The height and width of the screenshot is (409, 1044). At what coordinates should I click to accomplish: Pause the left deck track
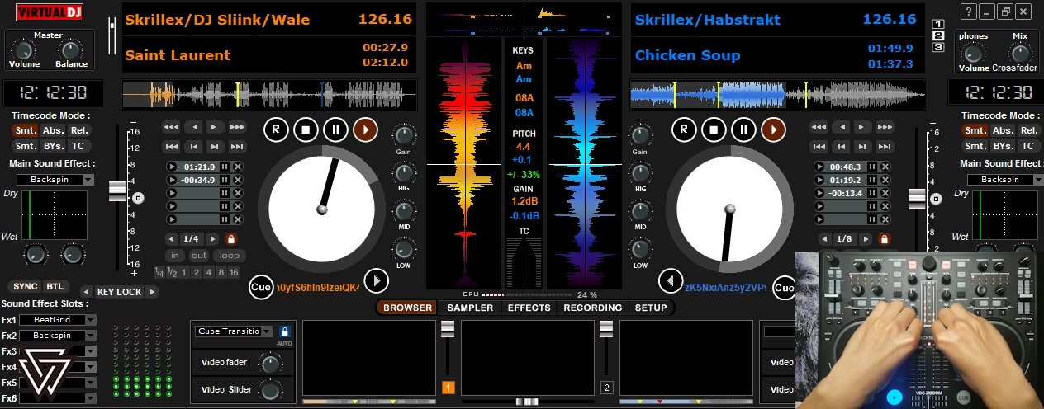[x=335, y=129]
